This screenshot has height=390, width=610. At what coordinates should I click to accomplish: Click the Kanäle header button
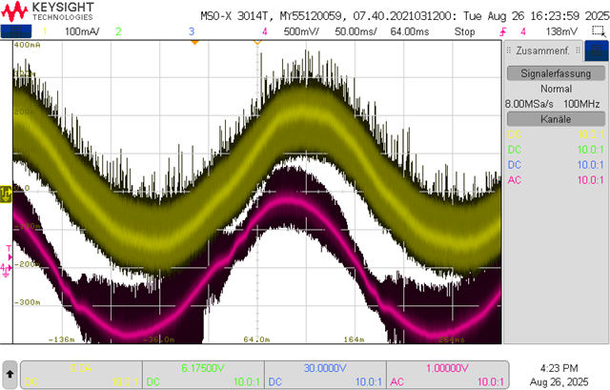point(556,119)
